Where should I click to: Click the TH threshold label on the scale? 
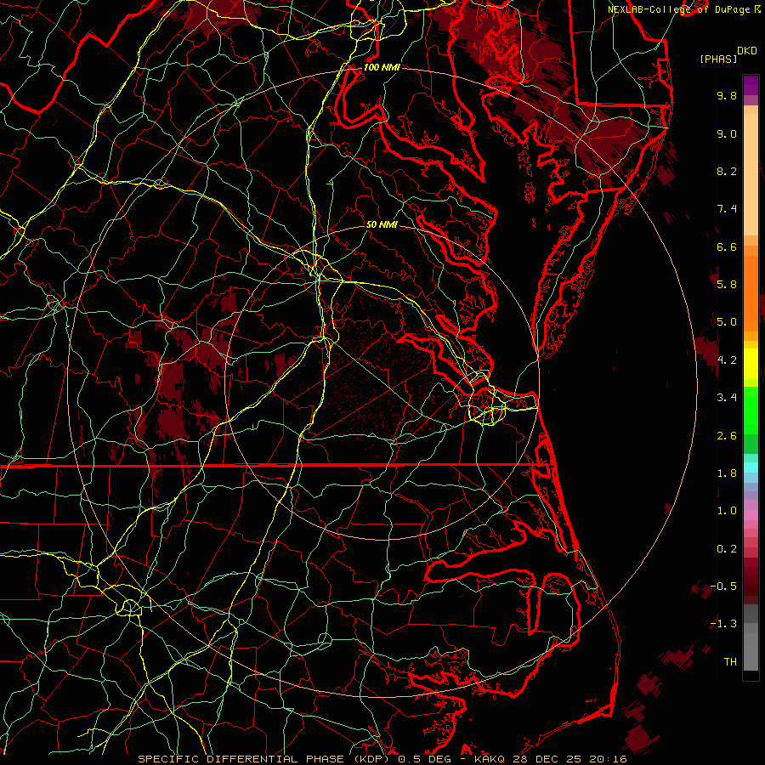coord(730,662)
